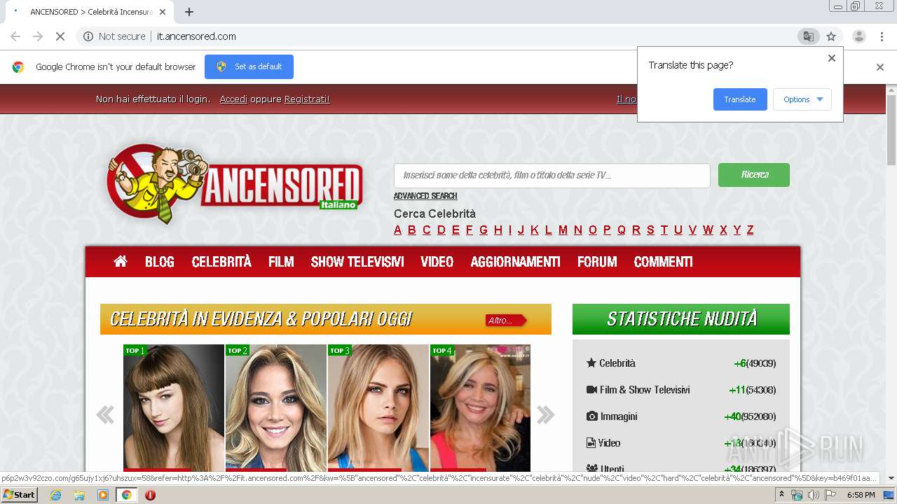
Task: Open the FORUM menu item
Action: click(597, 262)
